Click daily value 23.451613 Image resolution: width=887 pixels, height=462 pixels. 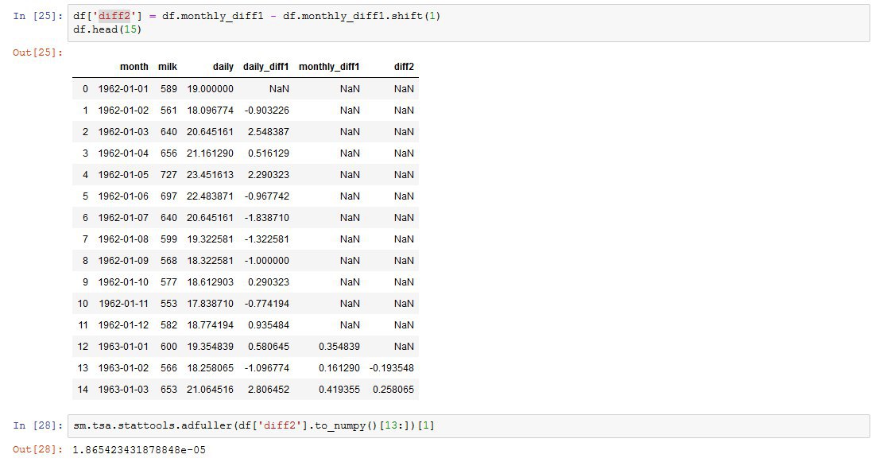211,175
